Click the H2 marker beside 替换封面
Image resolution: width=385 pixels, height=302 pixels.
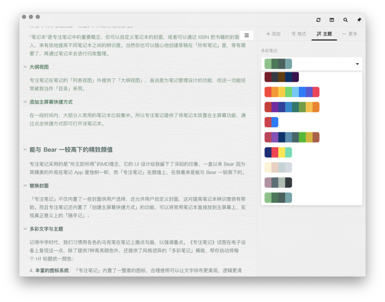click(25, 185)
